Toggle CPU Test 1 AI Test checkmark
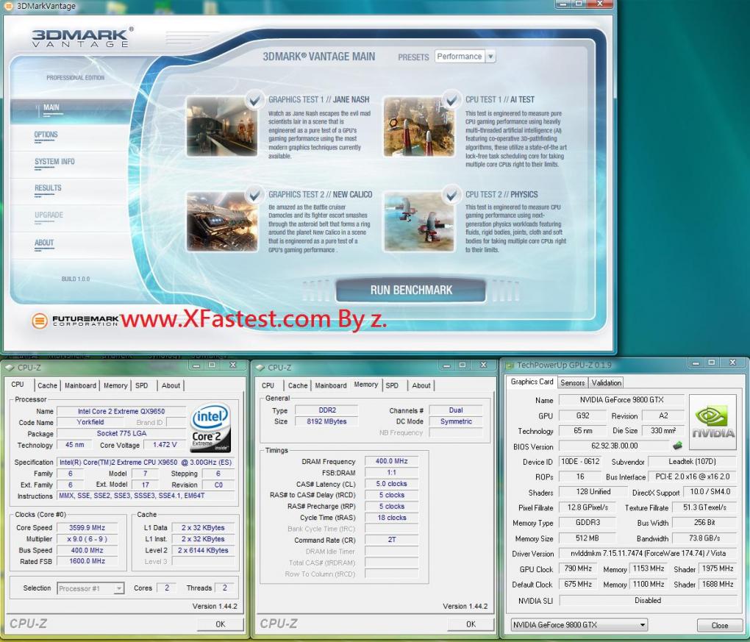Viewport: 750px width, 642px height. coord(451,100)
